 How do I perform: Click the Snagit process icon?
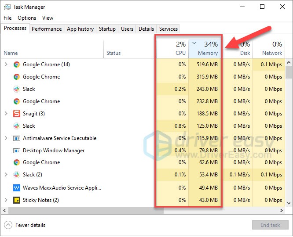(x=17, y=114)
